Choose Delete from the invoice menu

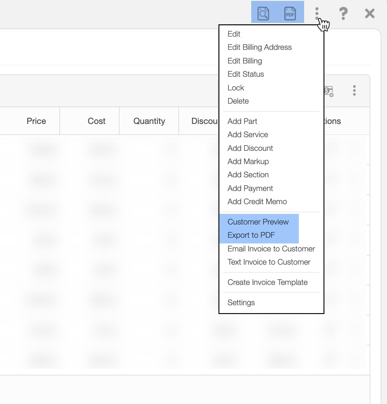(238, 101)
